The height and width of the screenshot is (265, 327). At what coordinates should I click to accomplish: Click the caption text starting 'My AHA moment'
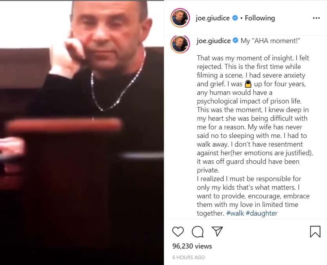(270, 41)
